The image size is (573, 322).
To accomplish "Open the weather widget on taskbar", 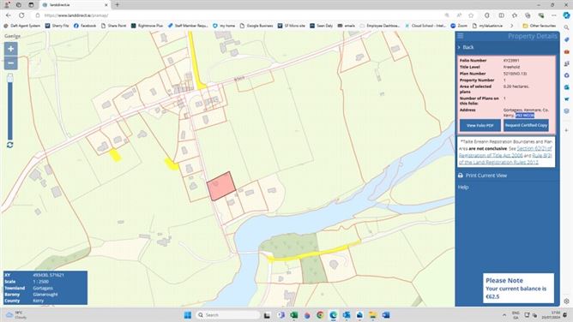I will pos(15,315).
